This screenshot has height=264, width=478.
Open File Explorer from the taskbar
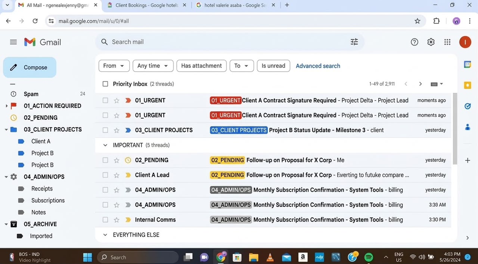tap(254, 257)
